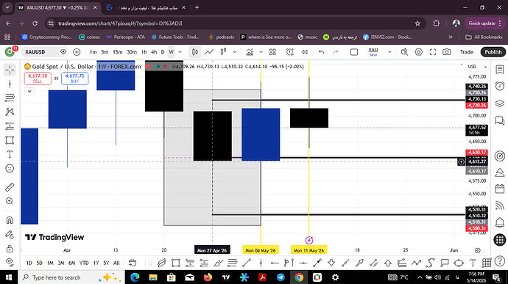Select the Text tool in left sidebar
The width and height of the screenshot is (508, 284).
10,154
